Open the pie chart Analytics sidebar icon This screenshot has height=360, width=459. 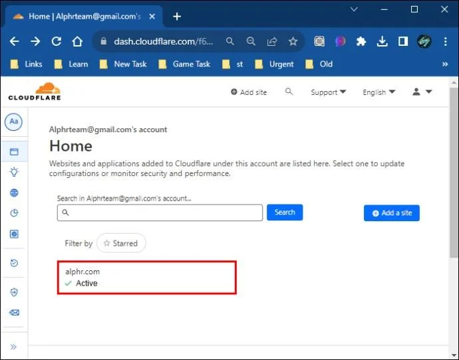pyautogui.click(x=14, y=213)
